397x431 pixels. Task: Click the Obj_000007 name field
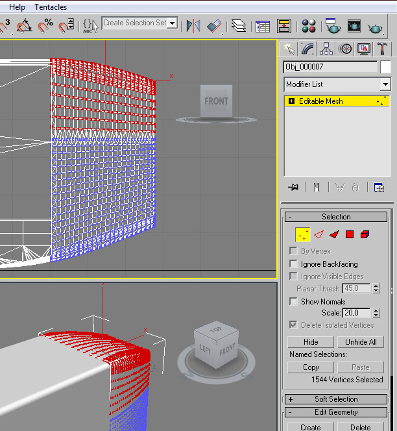pyautogui.click(x=330, y=67)
